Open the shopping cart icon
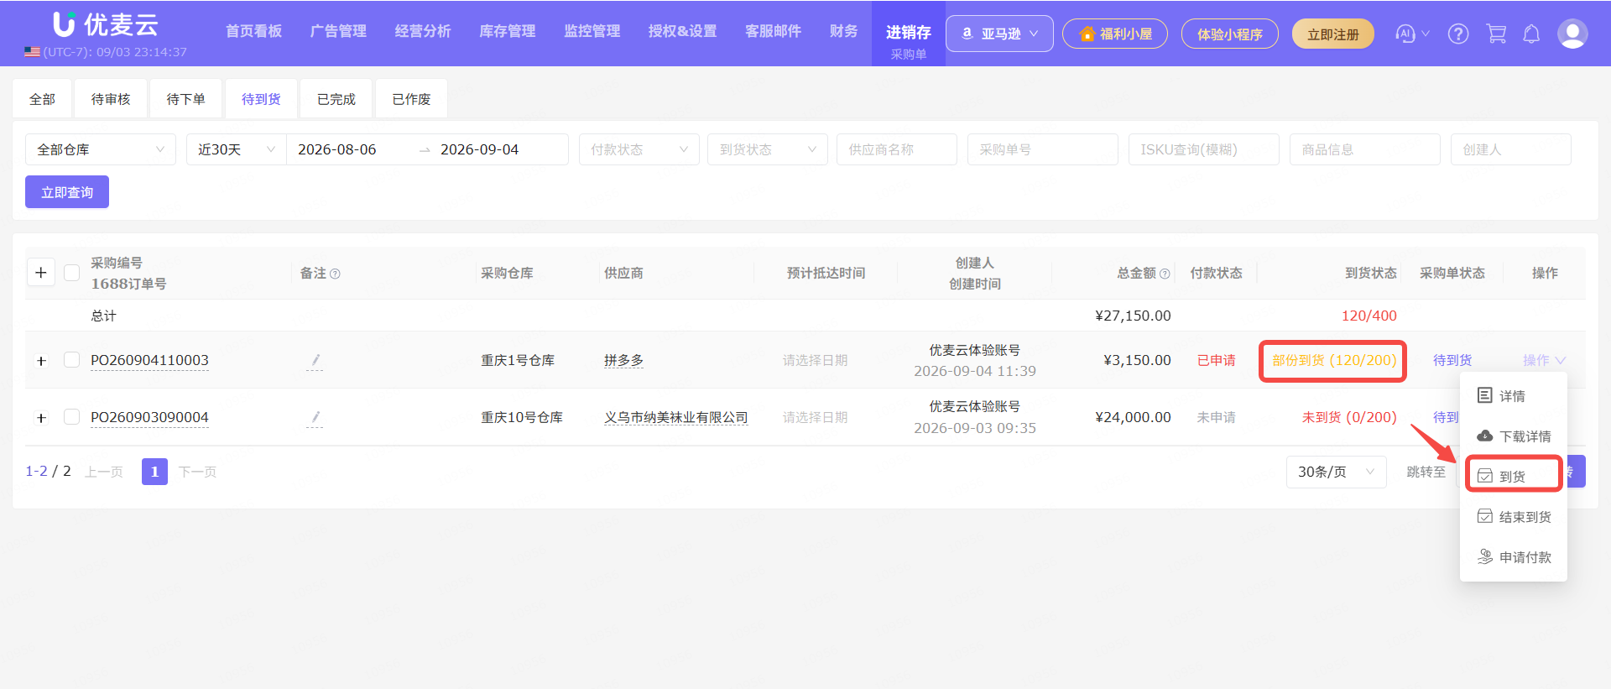The width and height of the screenshot is (1611, 689). click(x=1496, y=34)
